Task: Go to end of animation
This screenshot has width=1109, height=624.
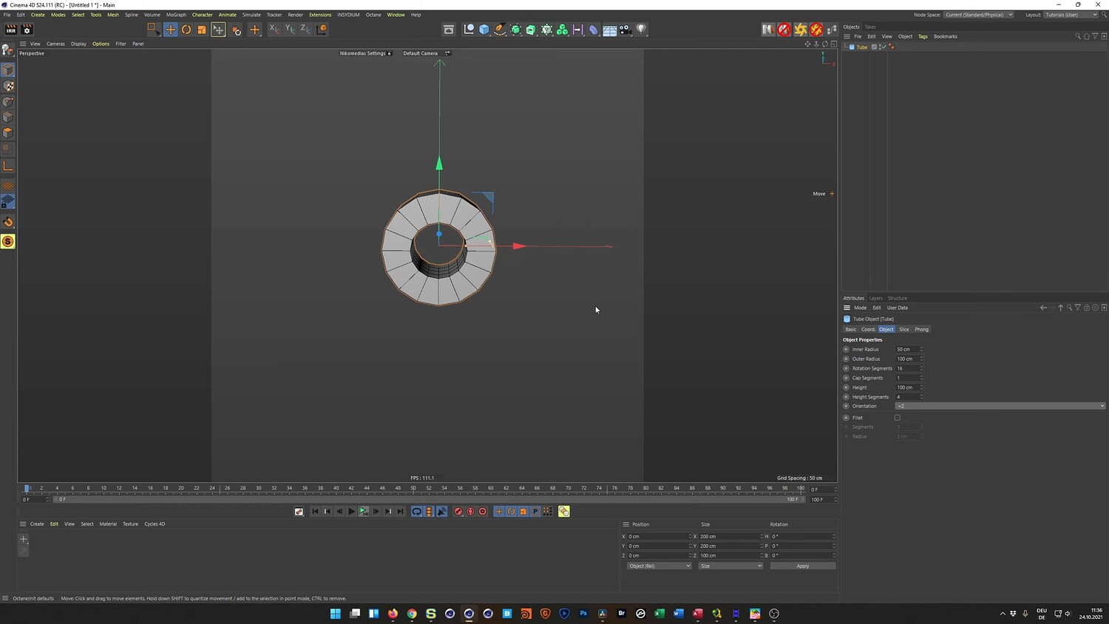Action: (x=400, y=512)
